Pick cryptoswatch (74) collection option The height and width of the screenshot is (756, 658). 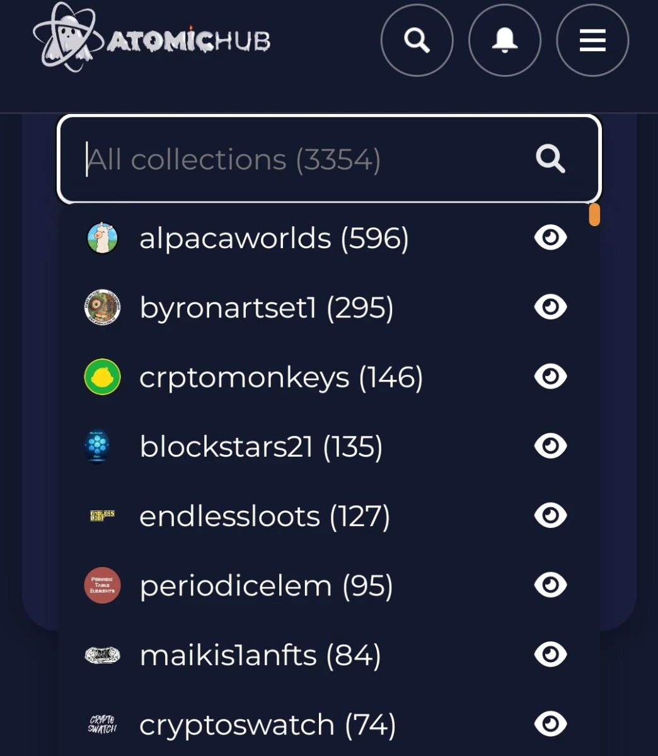329,724
